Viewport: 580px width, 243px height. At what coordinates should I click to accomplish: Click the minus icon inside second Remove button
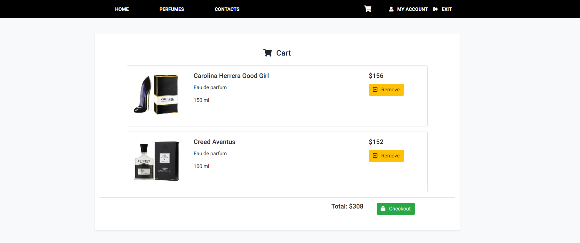(375, 156)
